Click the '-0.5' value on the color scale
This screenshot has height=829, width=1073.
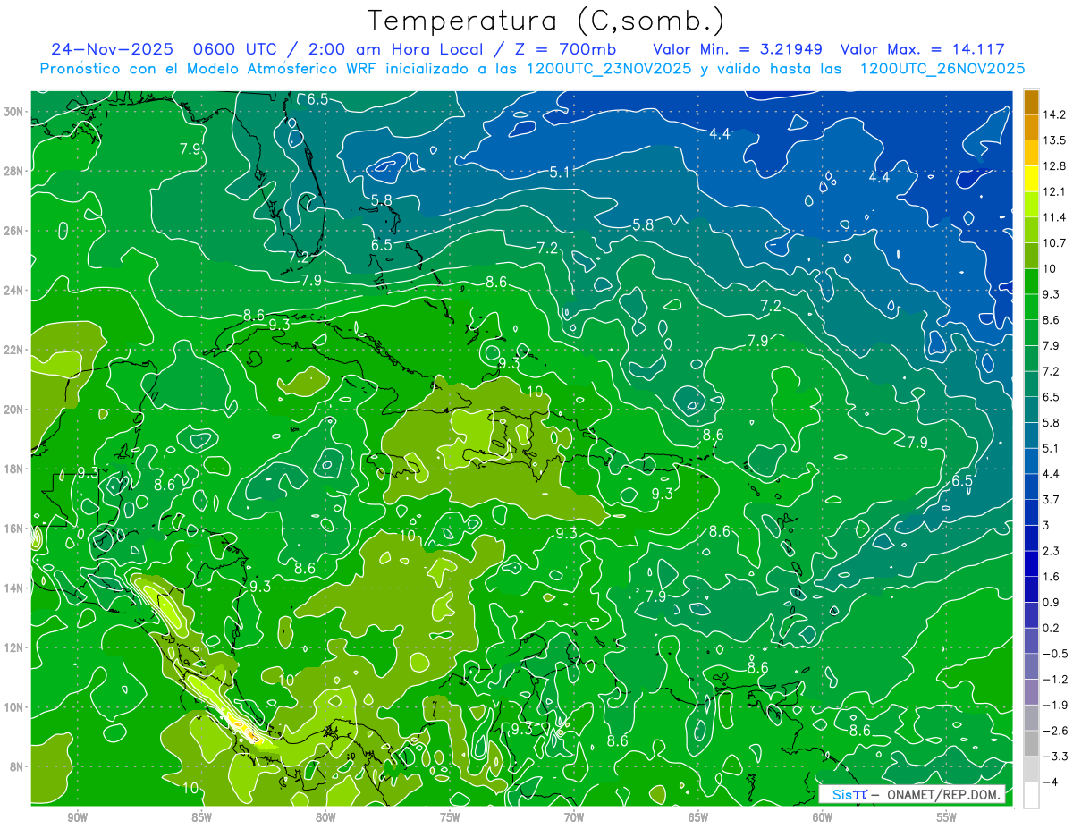pos(1055,654)
